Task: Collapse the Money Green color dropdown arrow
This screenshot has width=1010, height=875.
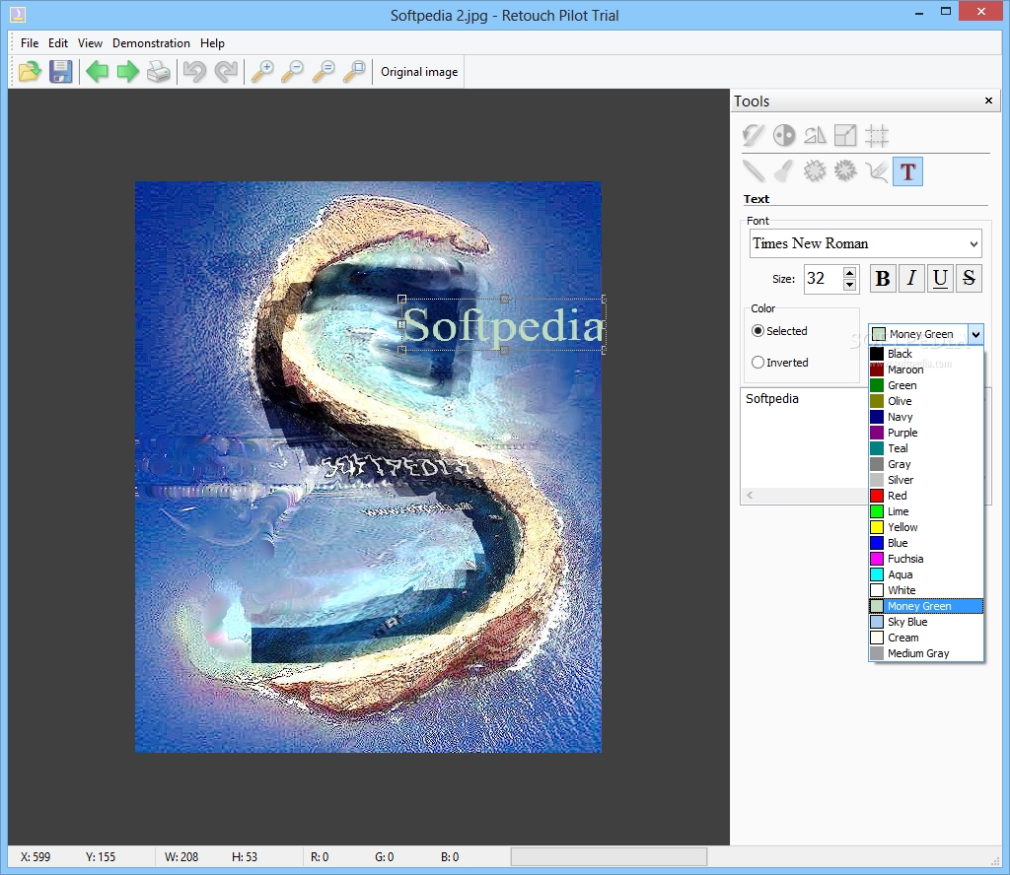Action: (x=975, y=334)
